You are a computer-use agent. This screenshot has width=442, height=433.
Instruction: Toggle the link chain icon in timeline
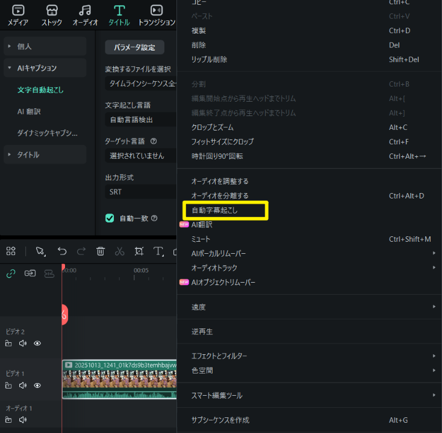pyautogui.click(x=11, y=274)
